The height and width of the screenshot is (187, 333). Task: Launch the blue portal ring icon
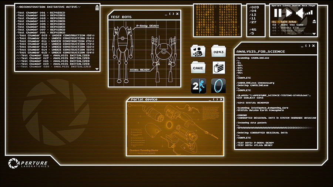point(218,86)
